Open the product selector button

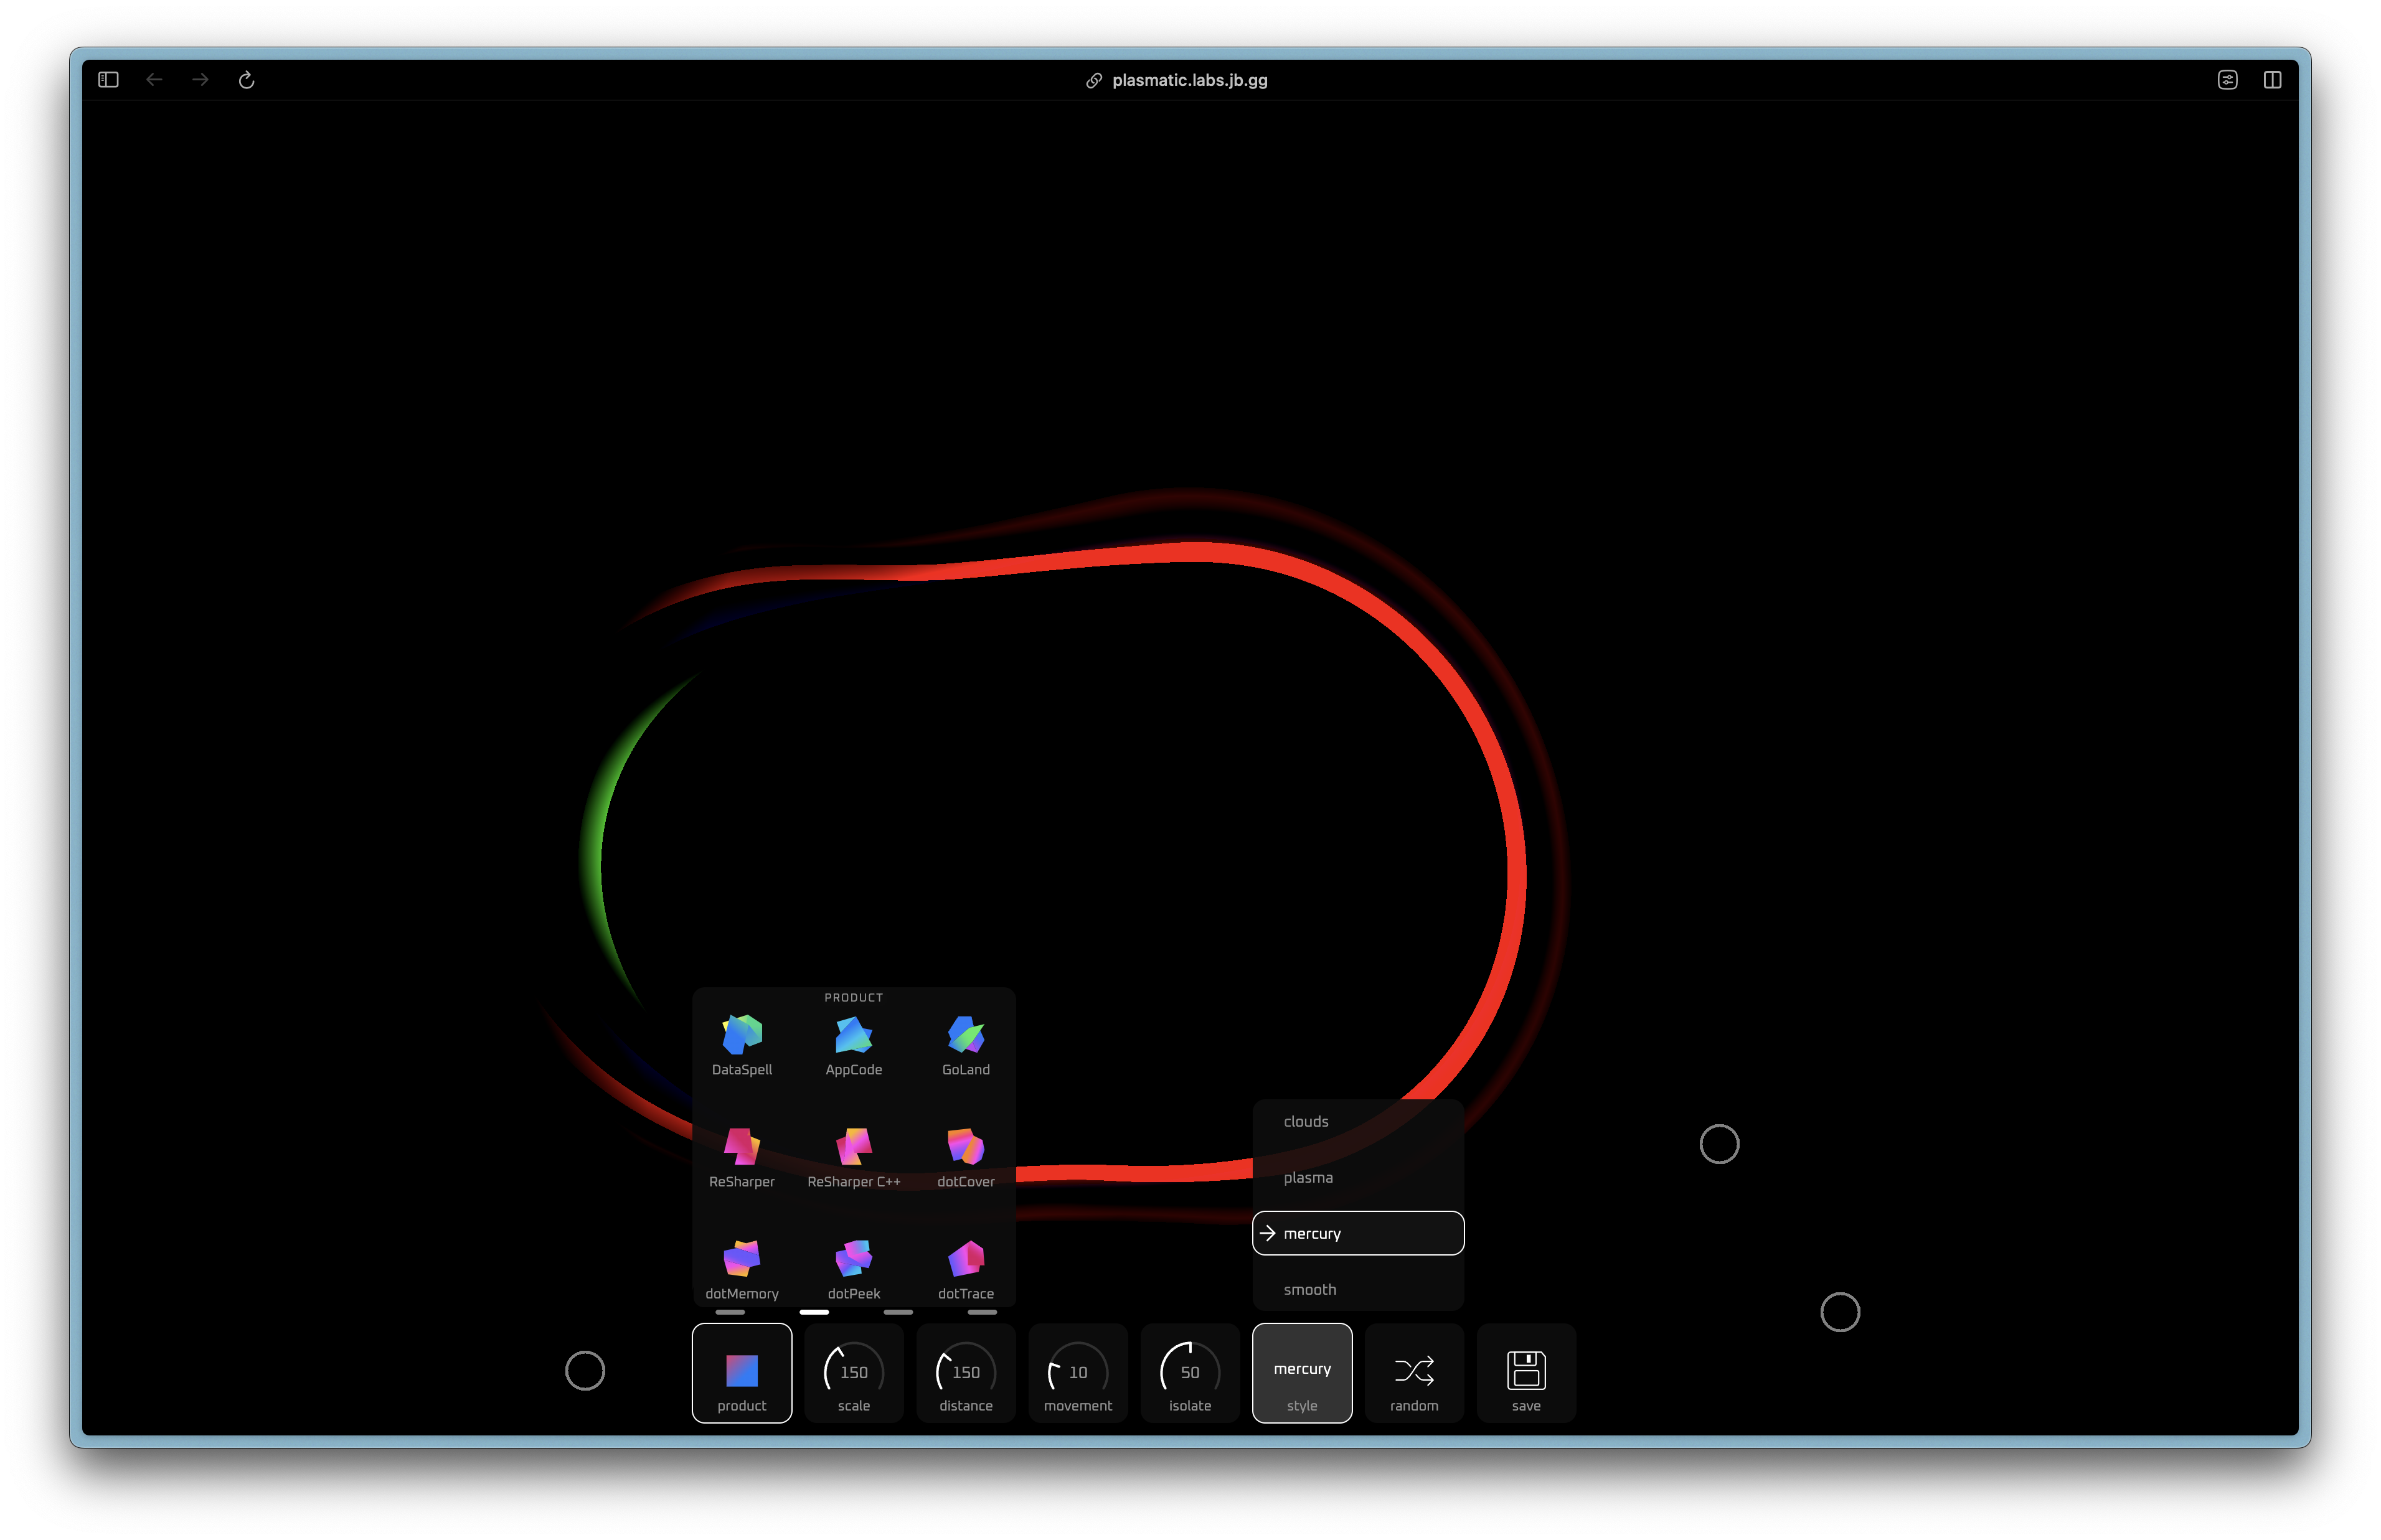pyautogui.click(x=741, y=1372)
